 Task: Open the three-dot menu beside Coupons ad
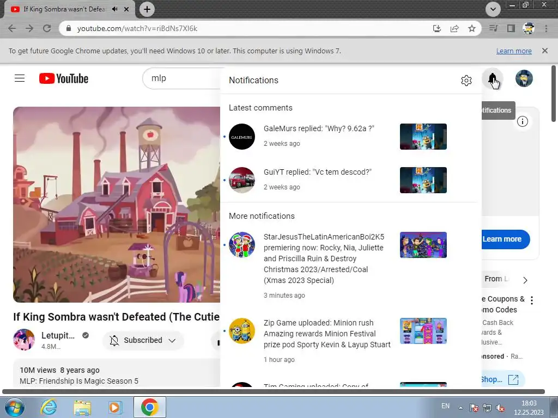(532, 300)
